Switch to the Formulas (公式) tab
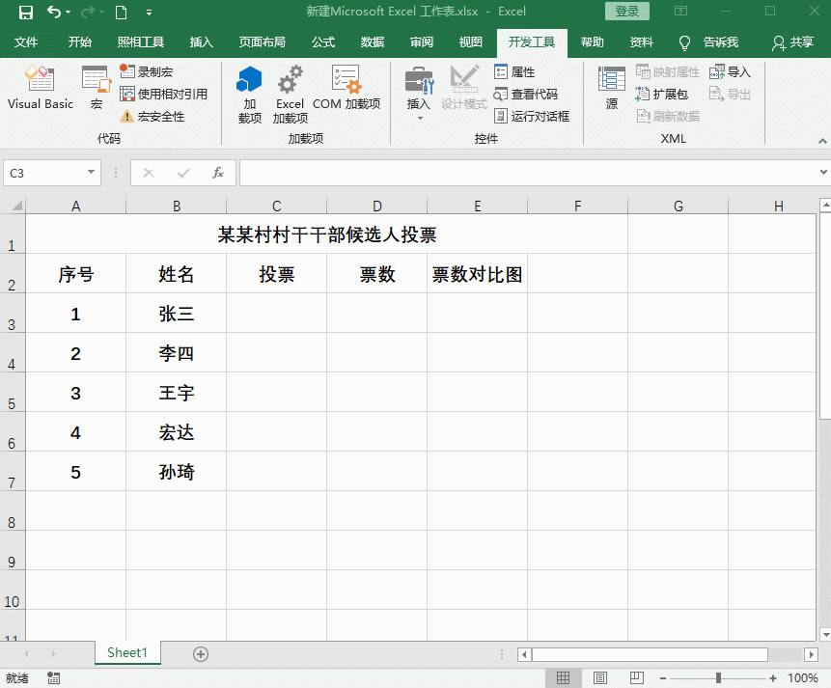Screen dimensions: 831x688 (x=322, y=42)
